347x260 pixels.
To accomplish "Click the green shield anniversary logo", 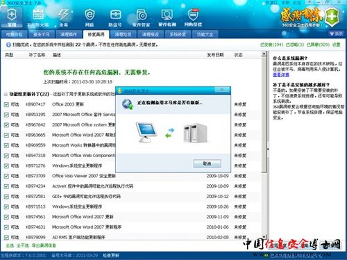I will pyautogui.click(x=332, y=17).
